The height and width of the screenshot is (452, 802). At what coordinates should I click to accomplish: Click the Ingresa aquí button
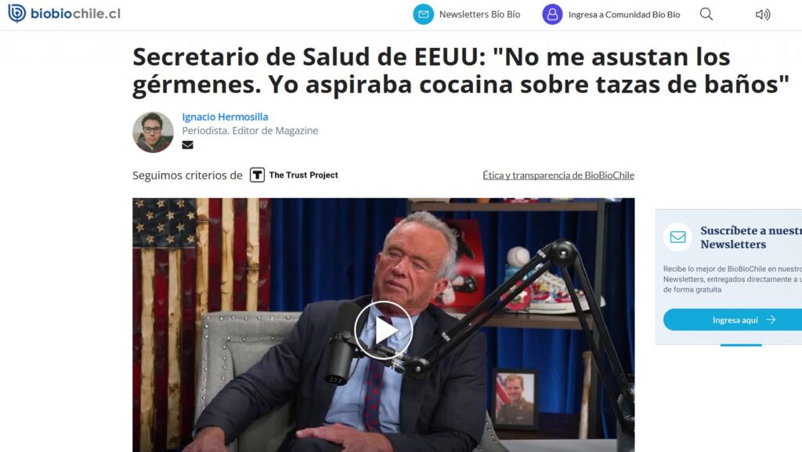pos(733,320)
